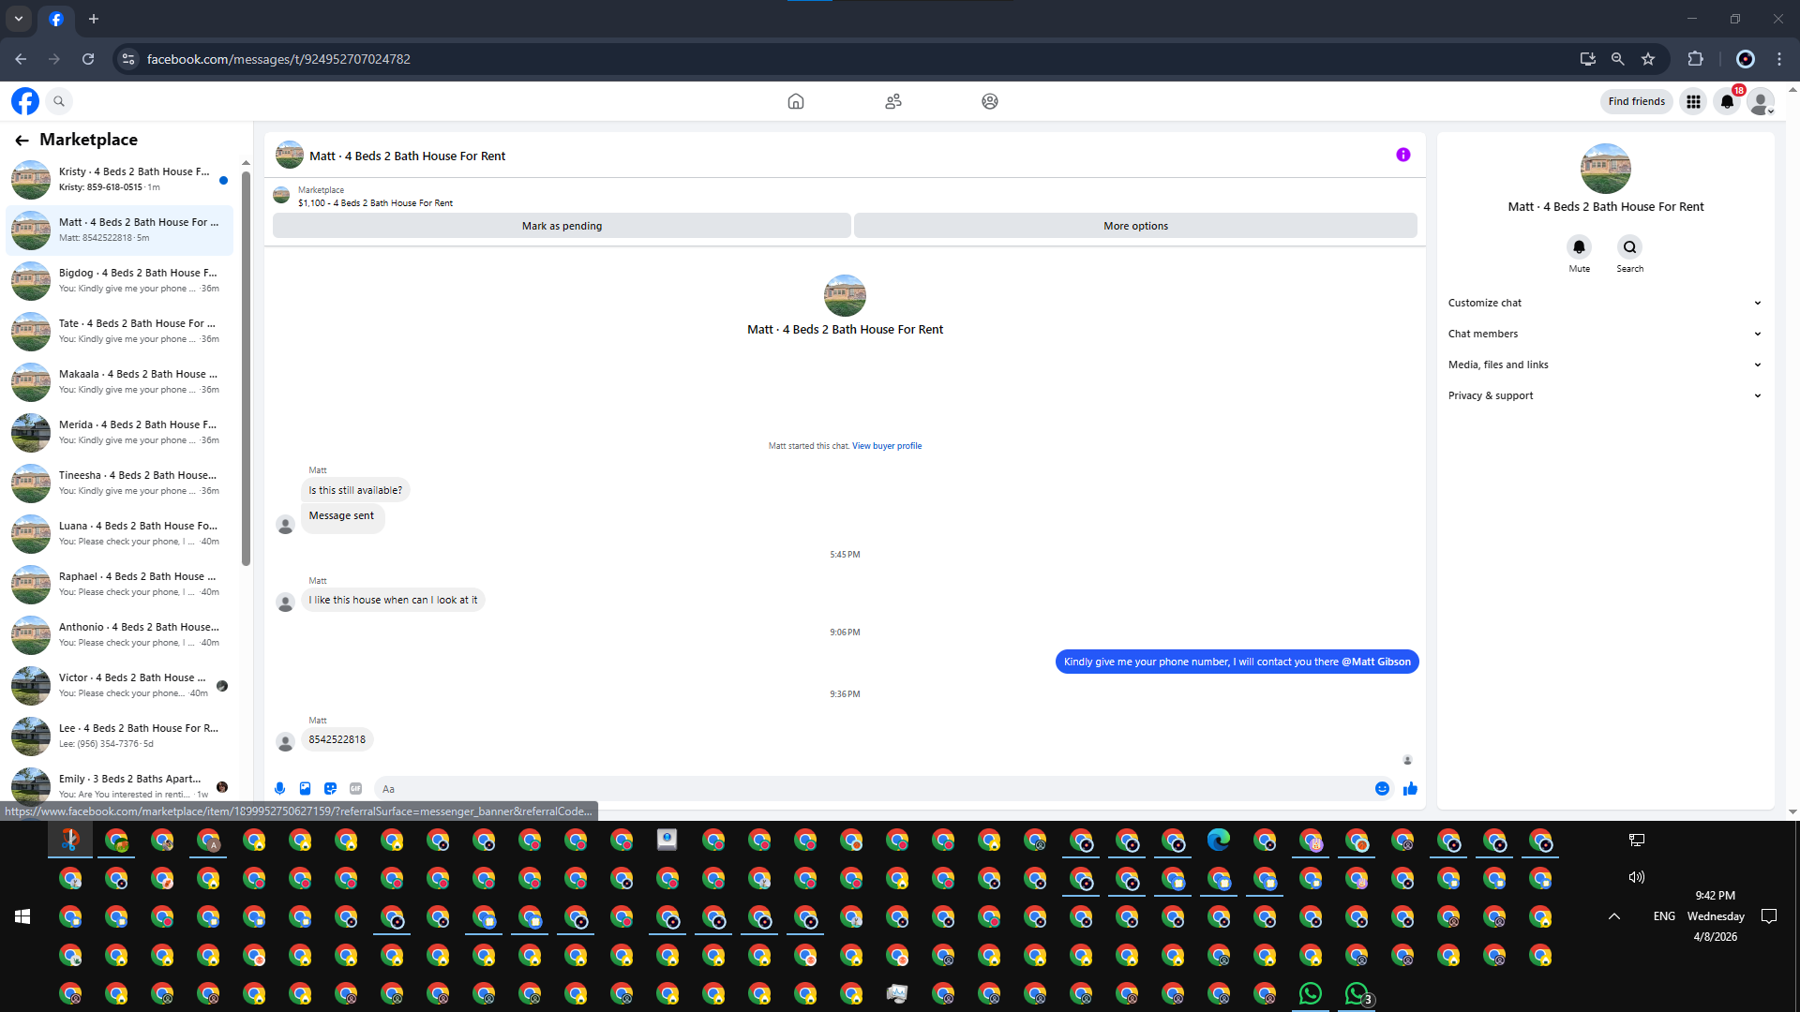Click the Search conversation icon
This screenshot has height=1012, width=1800.
coord(1629,247)
